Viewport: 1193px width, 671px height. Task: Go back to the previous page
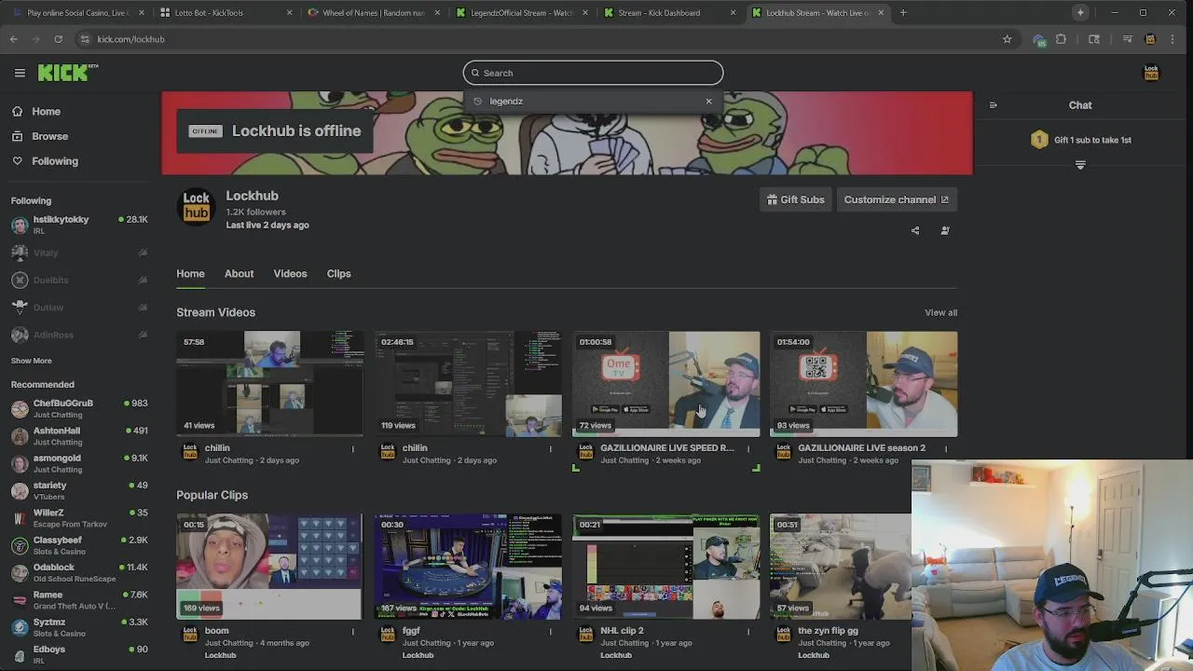(x=13, y=39)
